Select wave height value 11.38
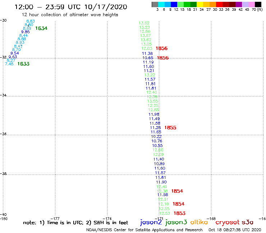The height and width of the screenshot is (233, 266). click(147, 53)
